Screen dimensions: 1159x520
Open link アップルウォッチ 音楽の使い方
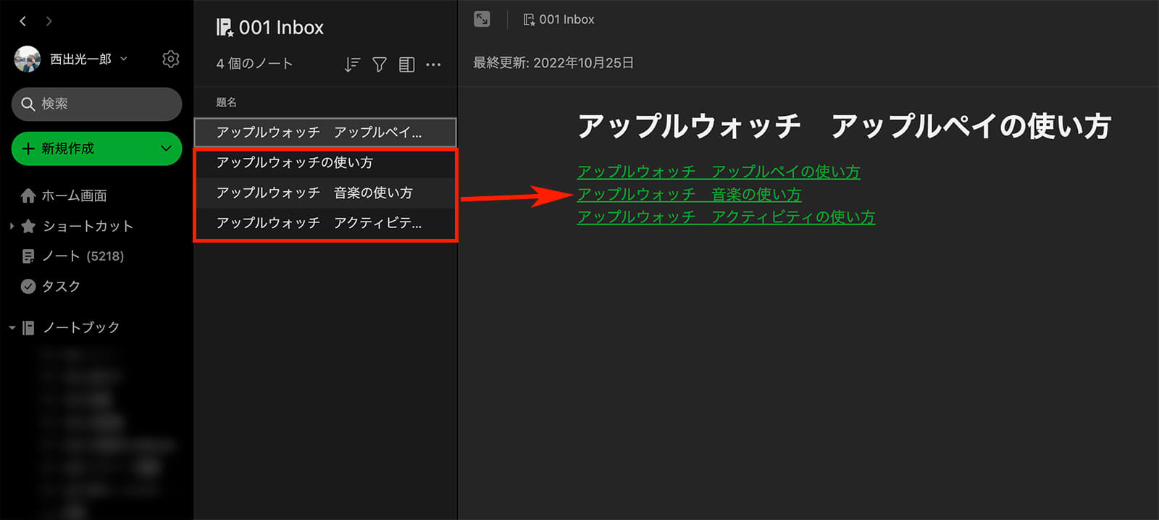point(690,194)
